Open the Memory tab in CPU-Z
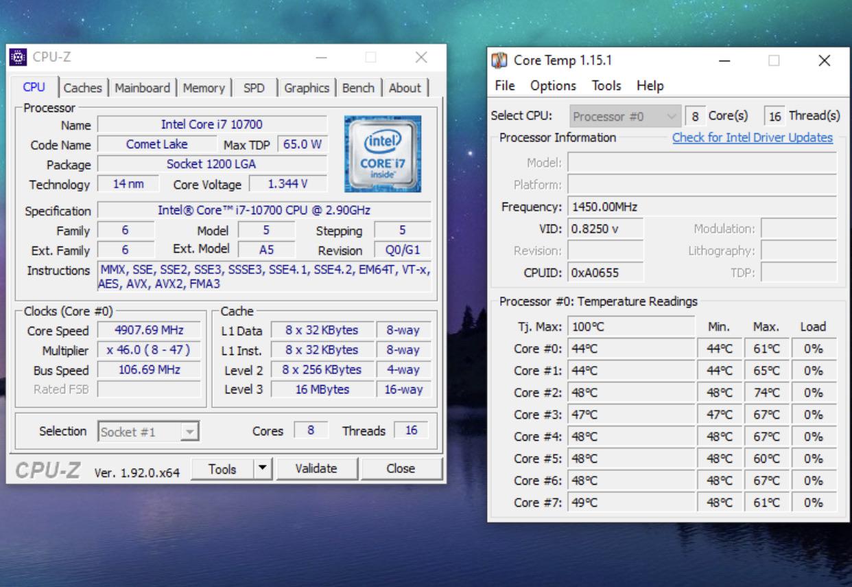Image resolution: width=852 pixels, height=587 pixels. (x=204, y=88)
